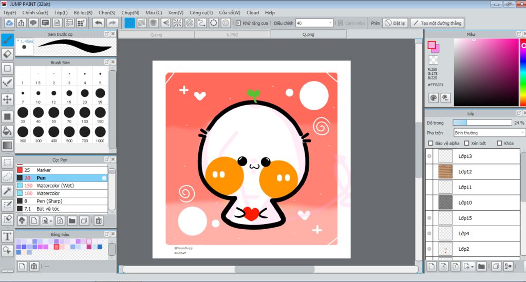Pick the red swatch in Bảng màu palette
The image size is (526, 282).
click(x=57, y=247)
